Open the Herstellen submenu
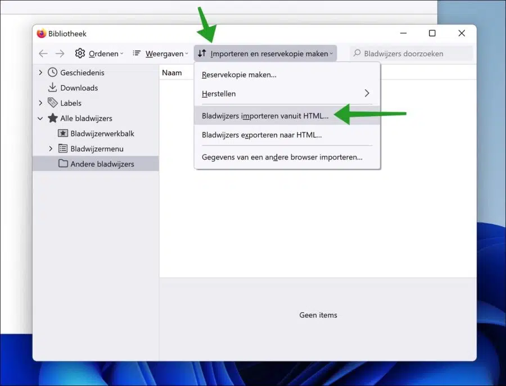Image resolution: width=506 pixels, height=386 pixels. coord(287,94)
